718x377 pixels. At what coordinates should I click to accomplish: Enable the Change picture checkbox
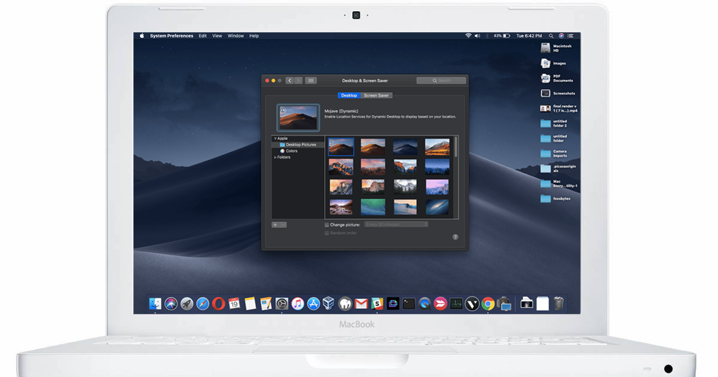(x=326, y=225)
